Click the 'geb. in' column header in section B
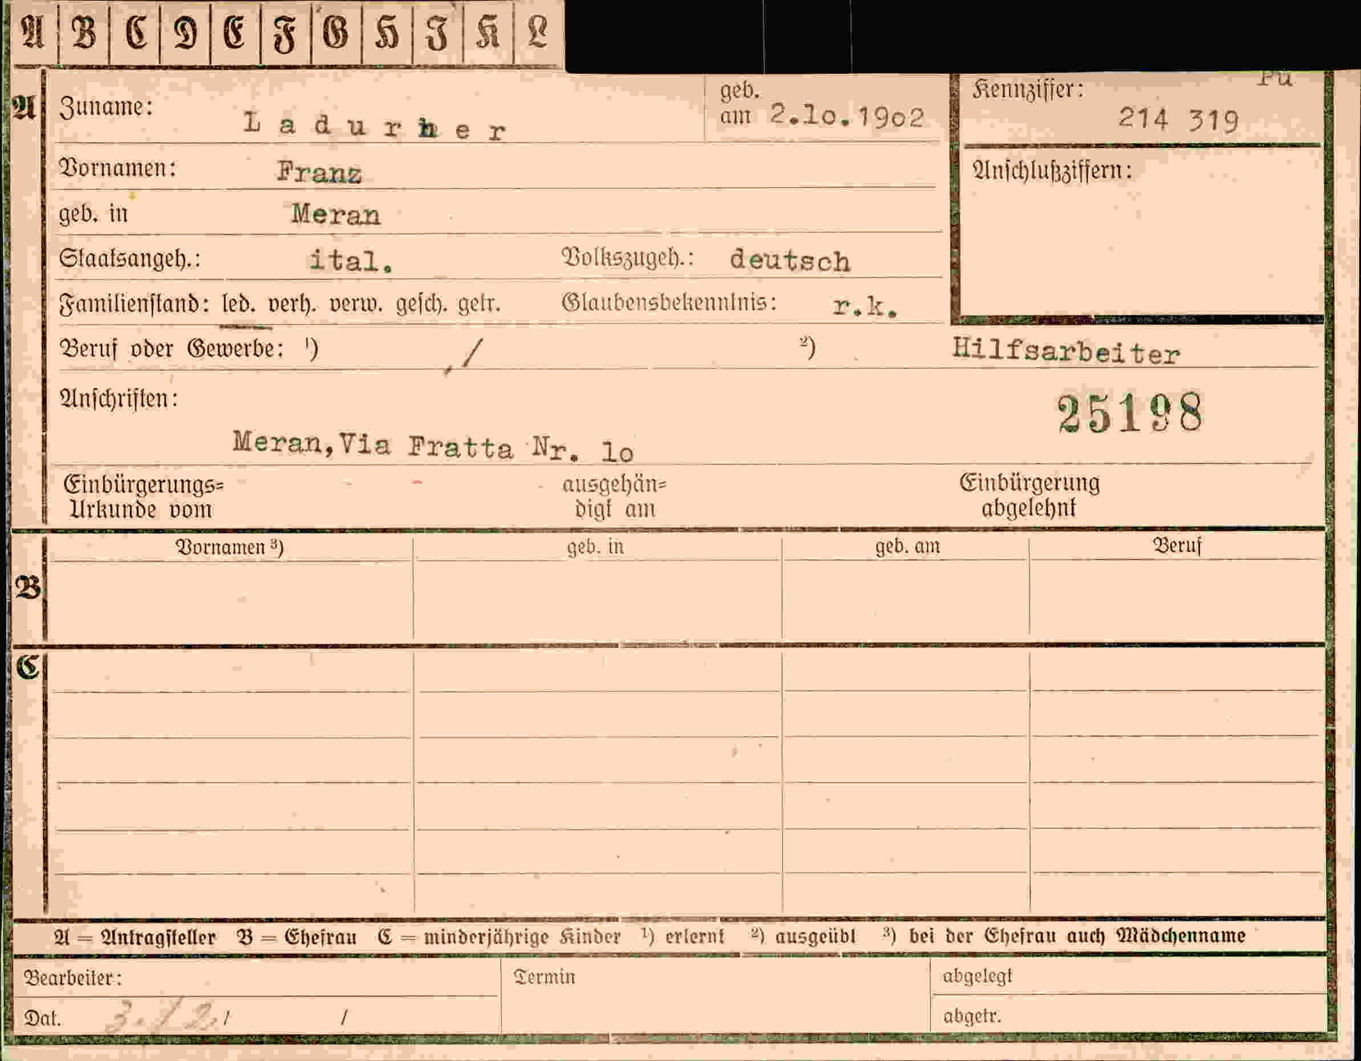1361x1061 pixels. click(x=595, y=547)
